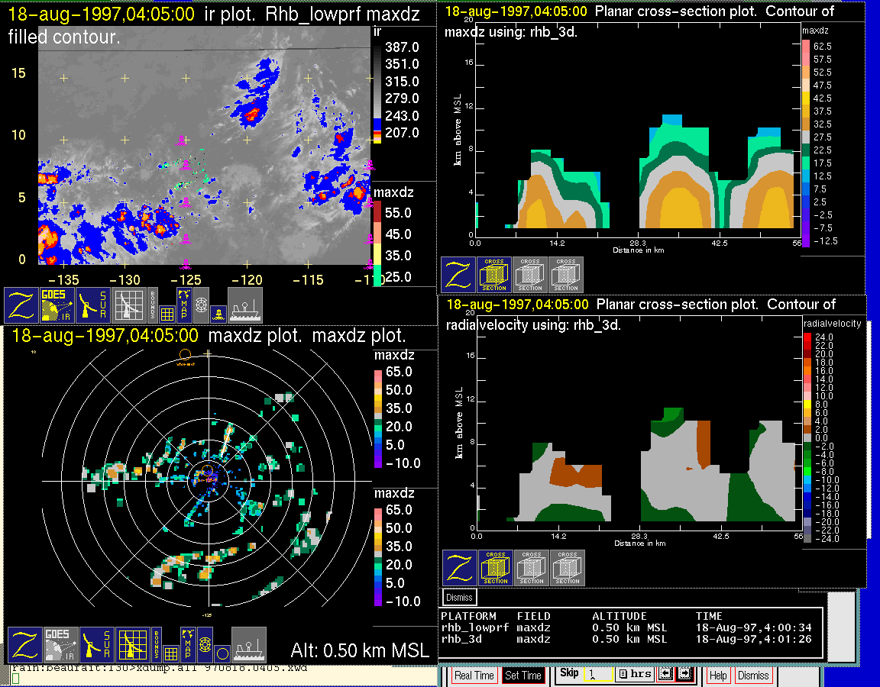This screenshot has height=687, width=880.
Task: Click the GOES IR satellite icon in top plot
Action: [x=57, y=305]
